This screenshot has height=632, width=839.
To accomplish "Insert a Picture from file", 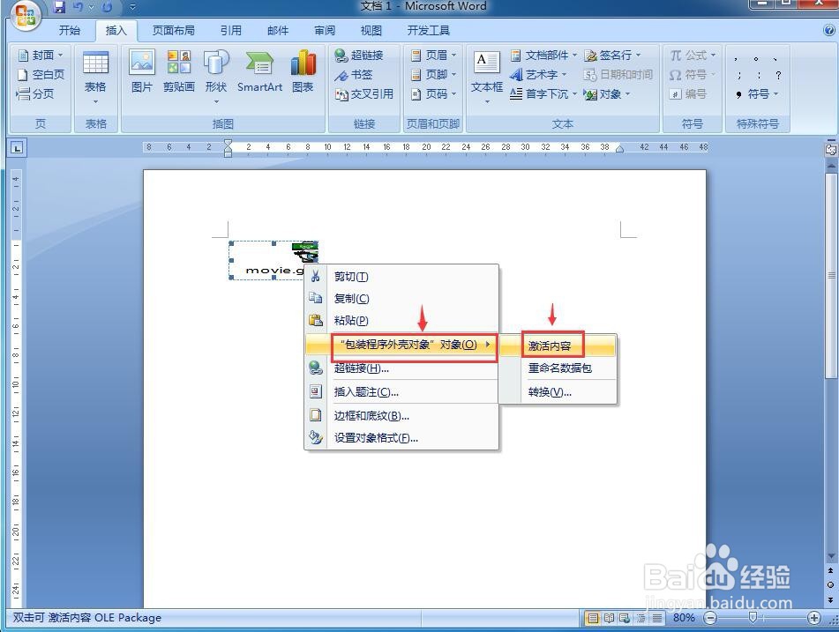I will (142, 71).
